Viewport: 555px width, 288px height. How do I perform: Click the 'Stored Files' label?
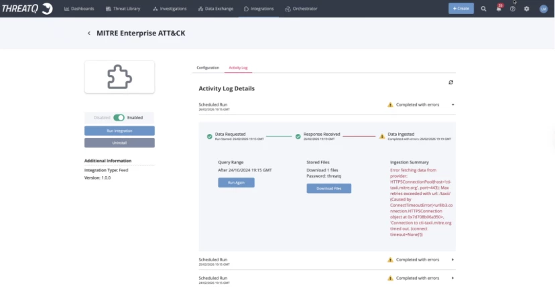(318, 162)
